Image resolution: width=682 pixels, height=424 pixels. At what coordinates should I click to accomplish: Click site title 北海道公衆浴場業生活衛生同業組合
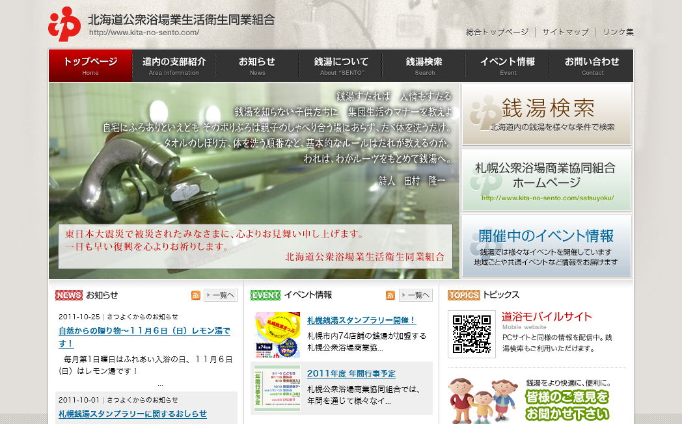click(182, 20)
